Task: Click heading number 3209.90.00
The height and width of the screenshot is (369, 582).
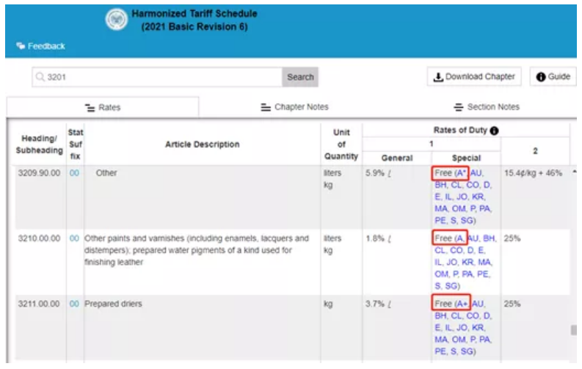Action: coord(39,173)
